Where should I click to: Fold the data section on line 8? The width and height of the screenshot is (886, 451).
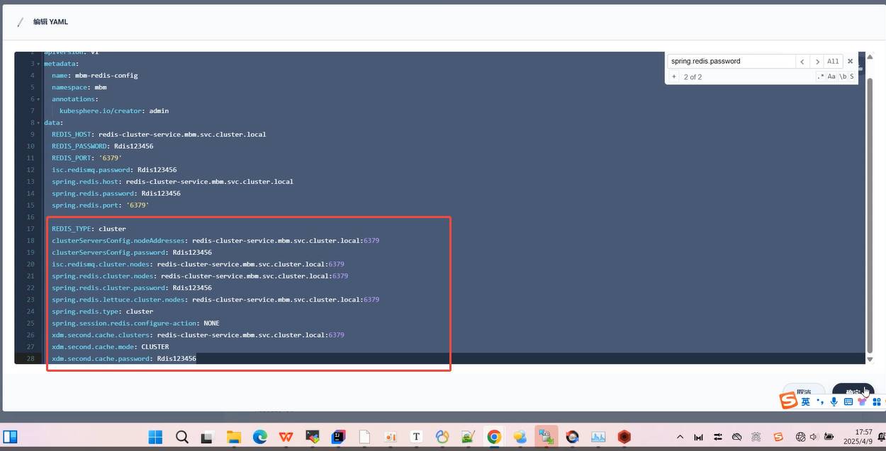[38, 122]
